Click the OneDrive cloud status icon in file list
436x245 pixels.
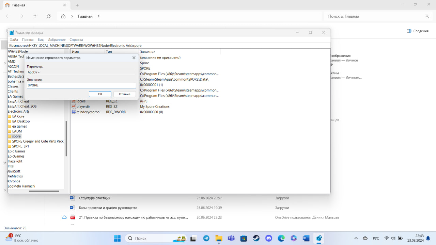pos(64,217)
